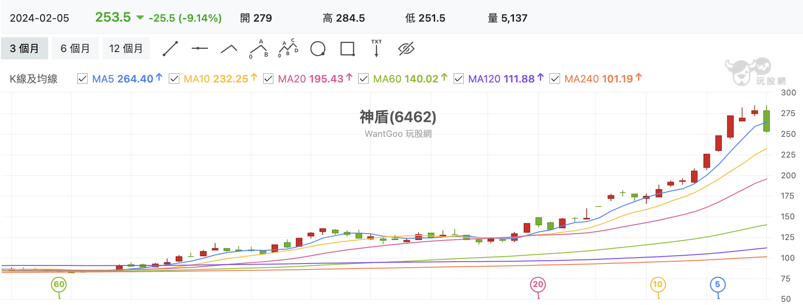
Task: Uncheck the MA20 moving average checkbox
Action: [x=268, y=79]
